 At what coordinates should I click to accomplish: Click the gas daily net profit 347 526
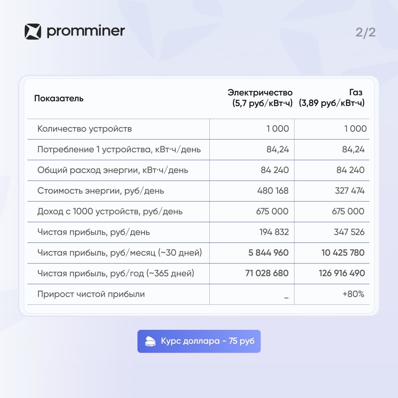349,232
